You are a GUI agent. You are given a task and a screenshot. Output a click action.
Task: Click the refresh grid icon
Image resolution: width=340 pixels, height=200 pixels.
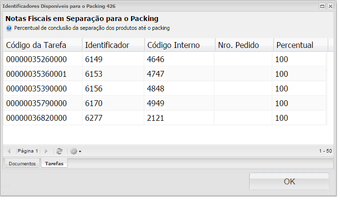coord(59,152)
